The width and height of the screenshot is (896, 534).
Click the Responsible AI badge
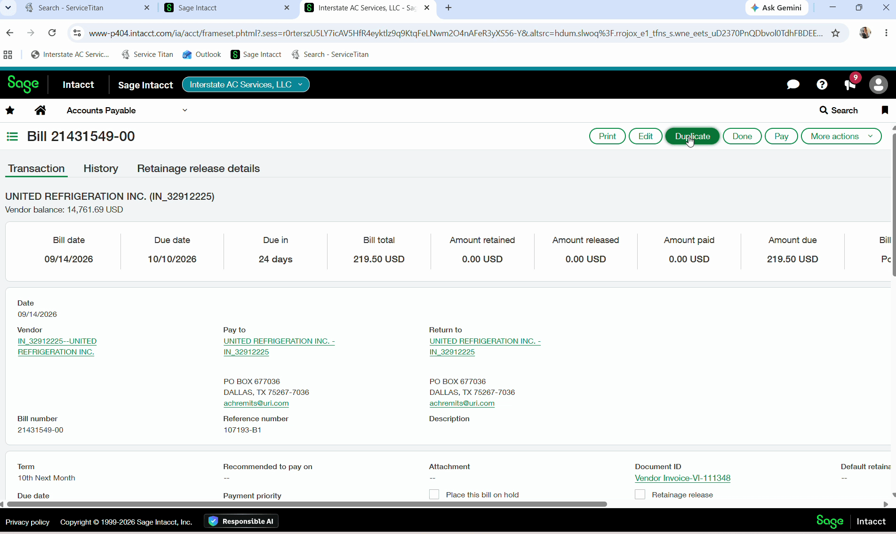click(x=241, y=521)
